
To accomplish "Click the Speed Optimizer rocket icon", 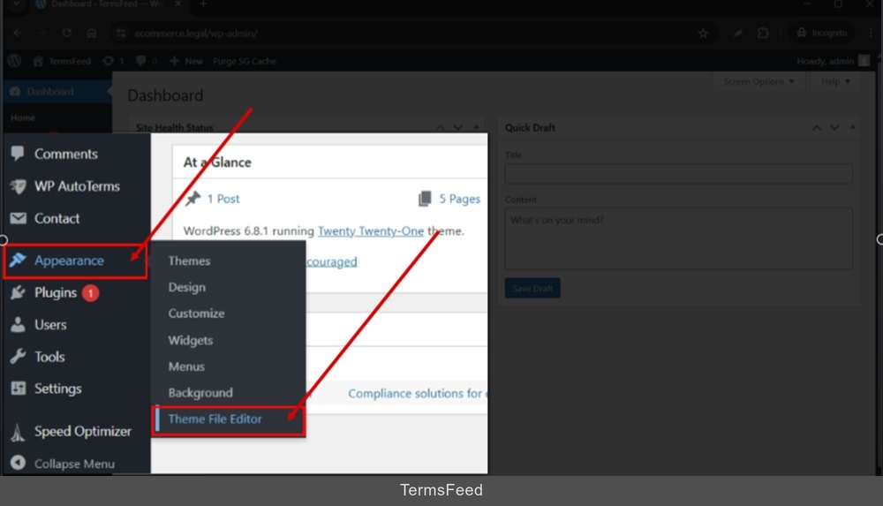I will pyautogui.click(x=18, y=432).
